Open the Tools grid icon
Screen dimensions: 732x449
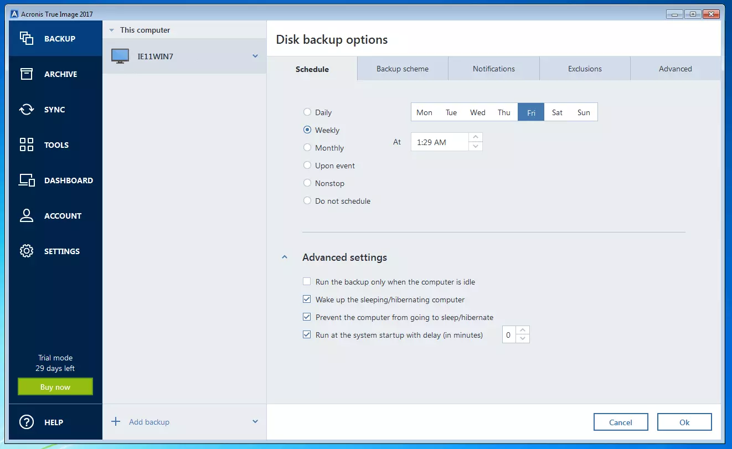pyautogui.click(x=27, y=144)
